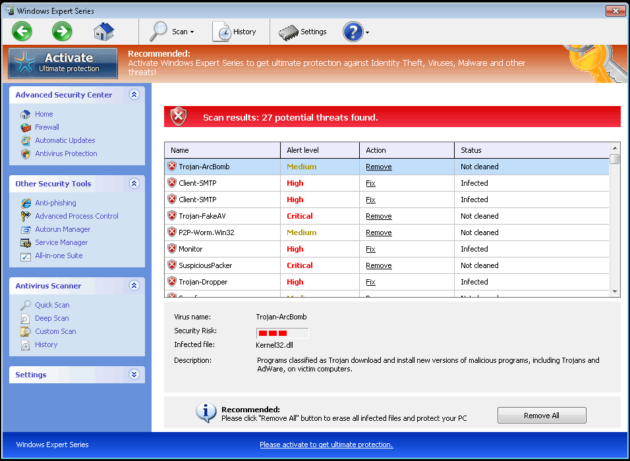Screen dimensions: 630x461
Task: Launch Autorun Manager in the sidebar
Action: tap(63, 229)
